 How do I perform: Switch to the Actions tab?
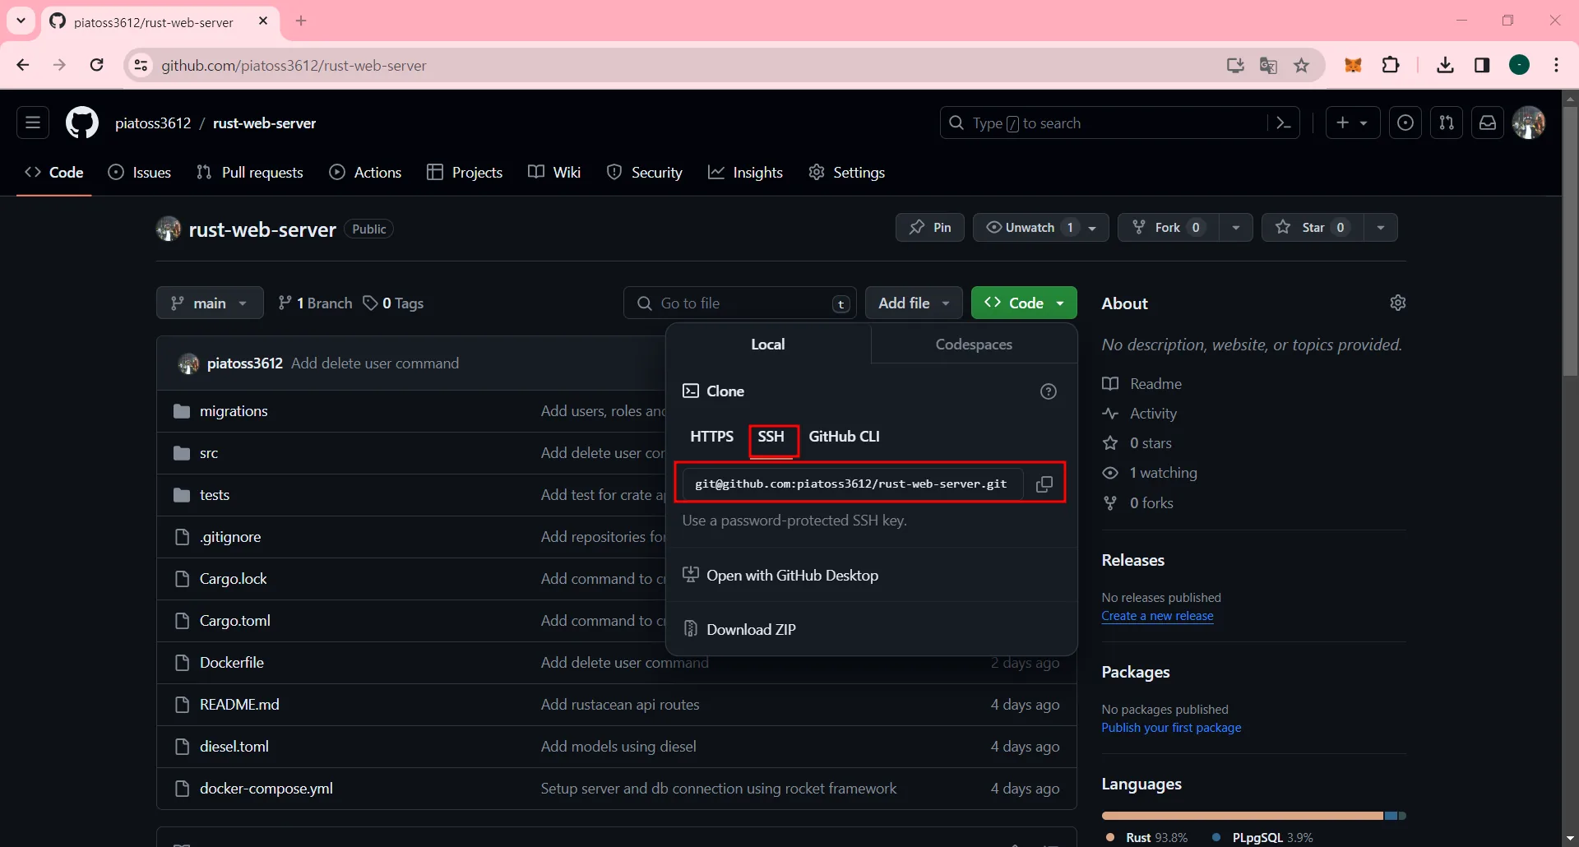click(365, 173)
